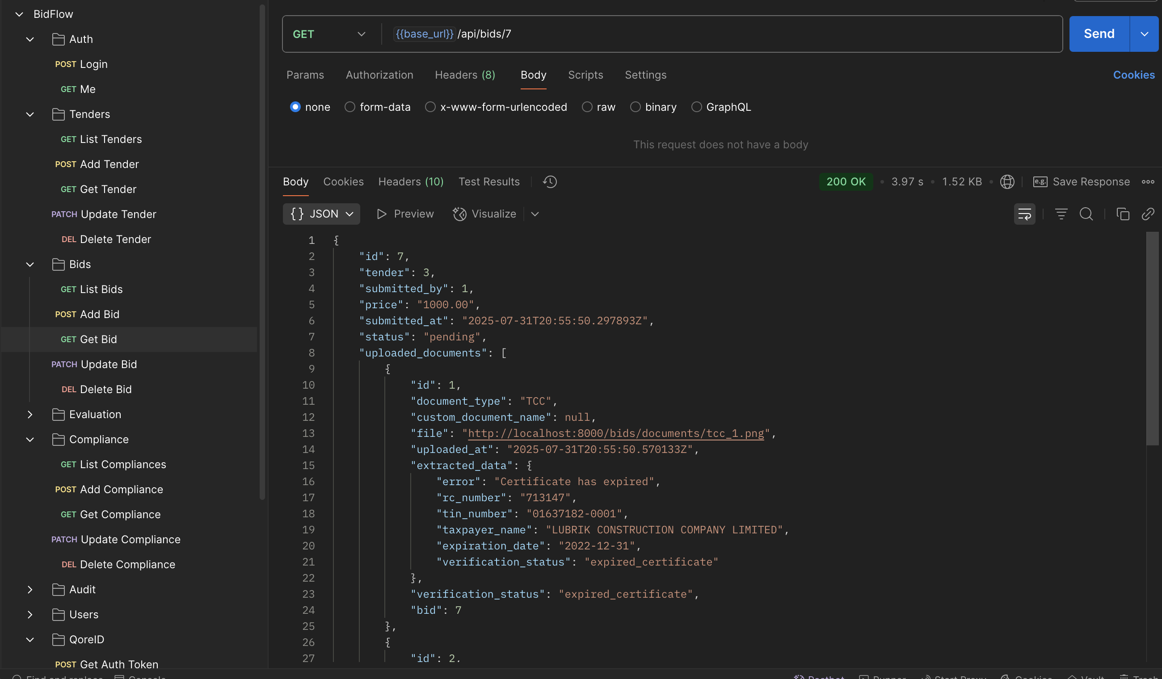The width and height of the screenshot is (1162, 679).
Task: Click the network globe icon
Action: click(1007, 182)
